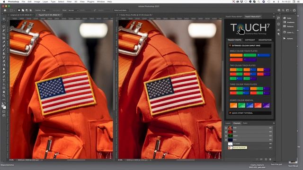Select the Crop tool
Viewport: 303px width, 170px height.
pos(4,34)
